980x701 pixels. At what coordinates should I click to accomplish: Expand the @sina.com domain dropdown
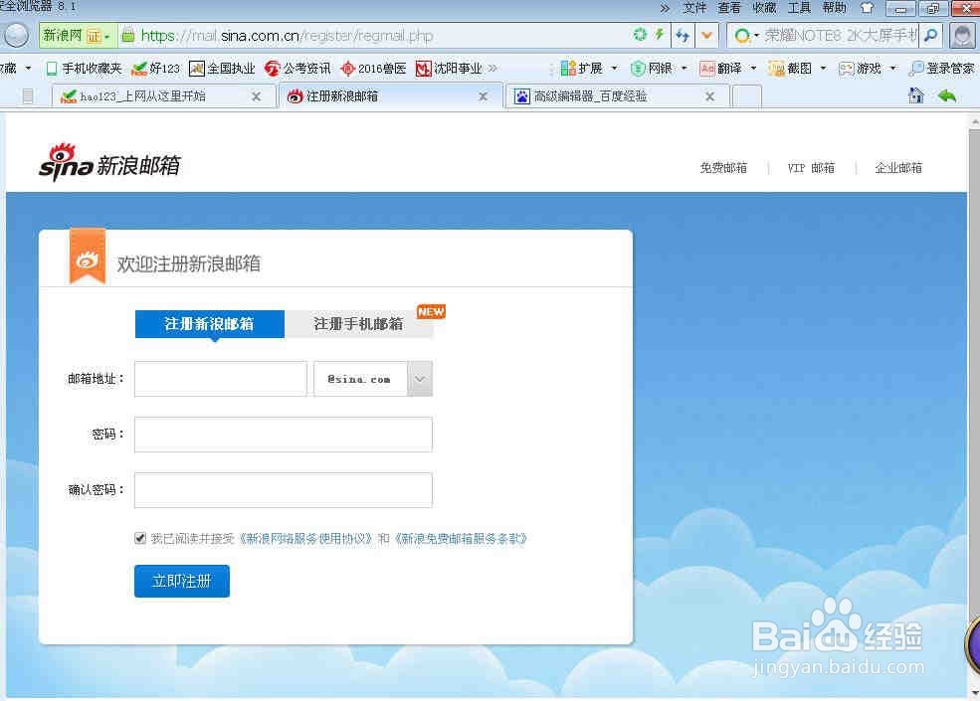pyautogui.click(x=420, y=379)
